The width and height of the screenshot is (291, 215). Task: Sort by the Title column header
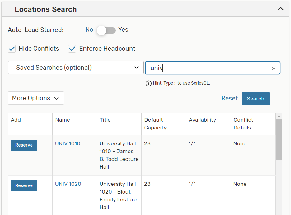click(105, 120)
